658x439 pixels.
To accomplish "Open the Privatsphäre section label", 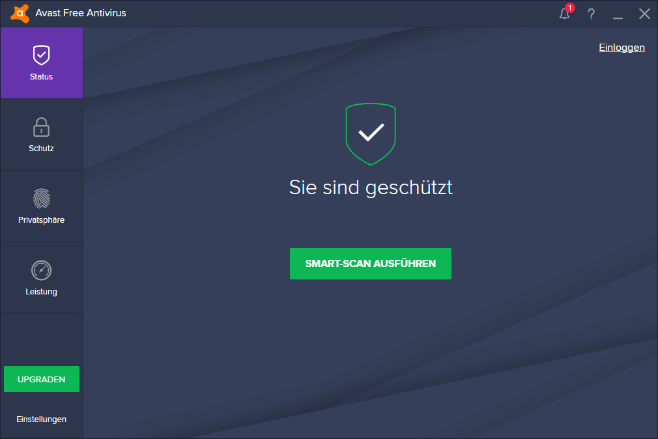I will pos(41,220).
